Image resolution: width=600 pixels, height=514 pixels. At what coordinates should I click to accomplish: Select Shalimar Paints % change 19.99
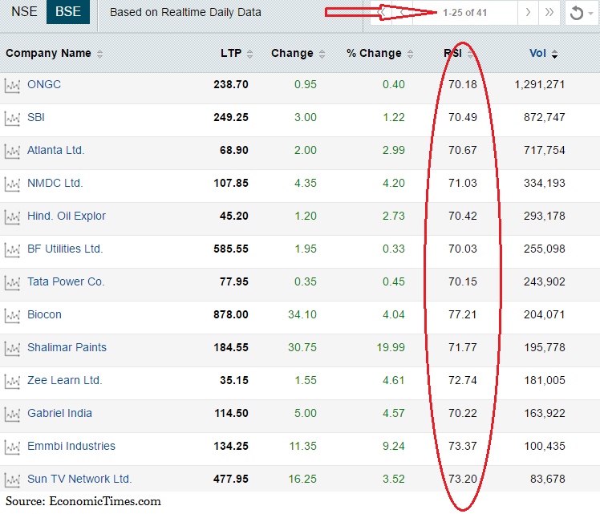tap(391, 347)
